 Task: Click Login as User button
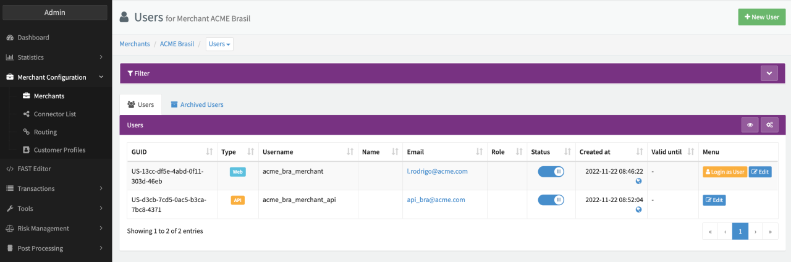(x=724, y=172)
